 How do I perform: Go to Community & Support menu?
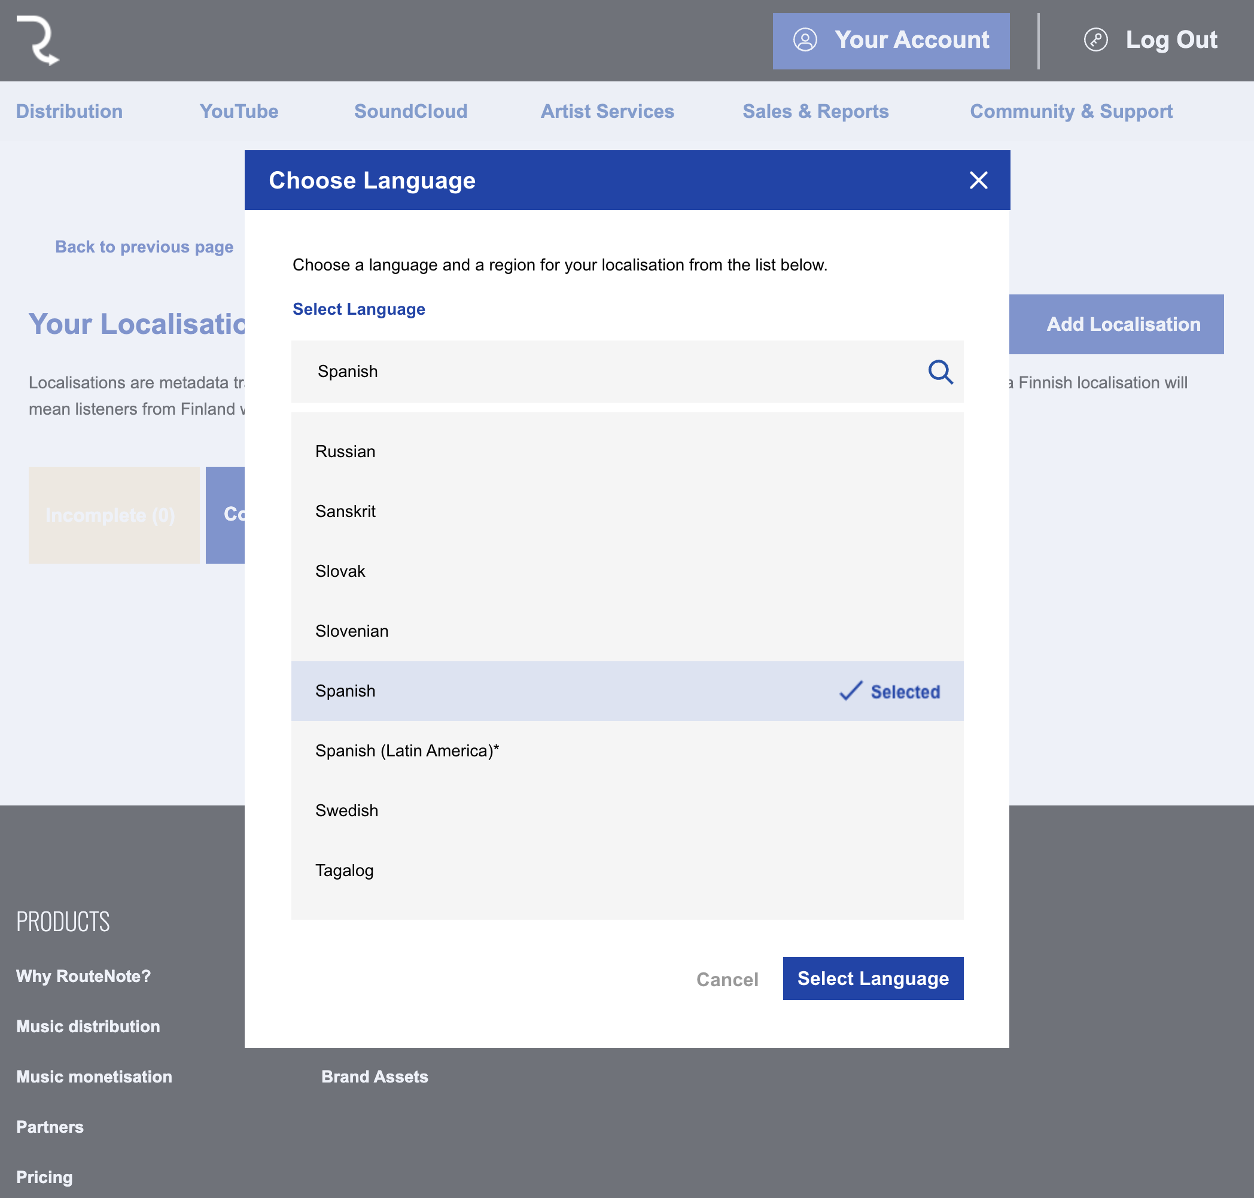[x=1071, y=111]
